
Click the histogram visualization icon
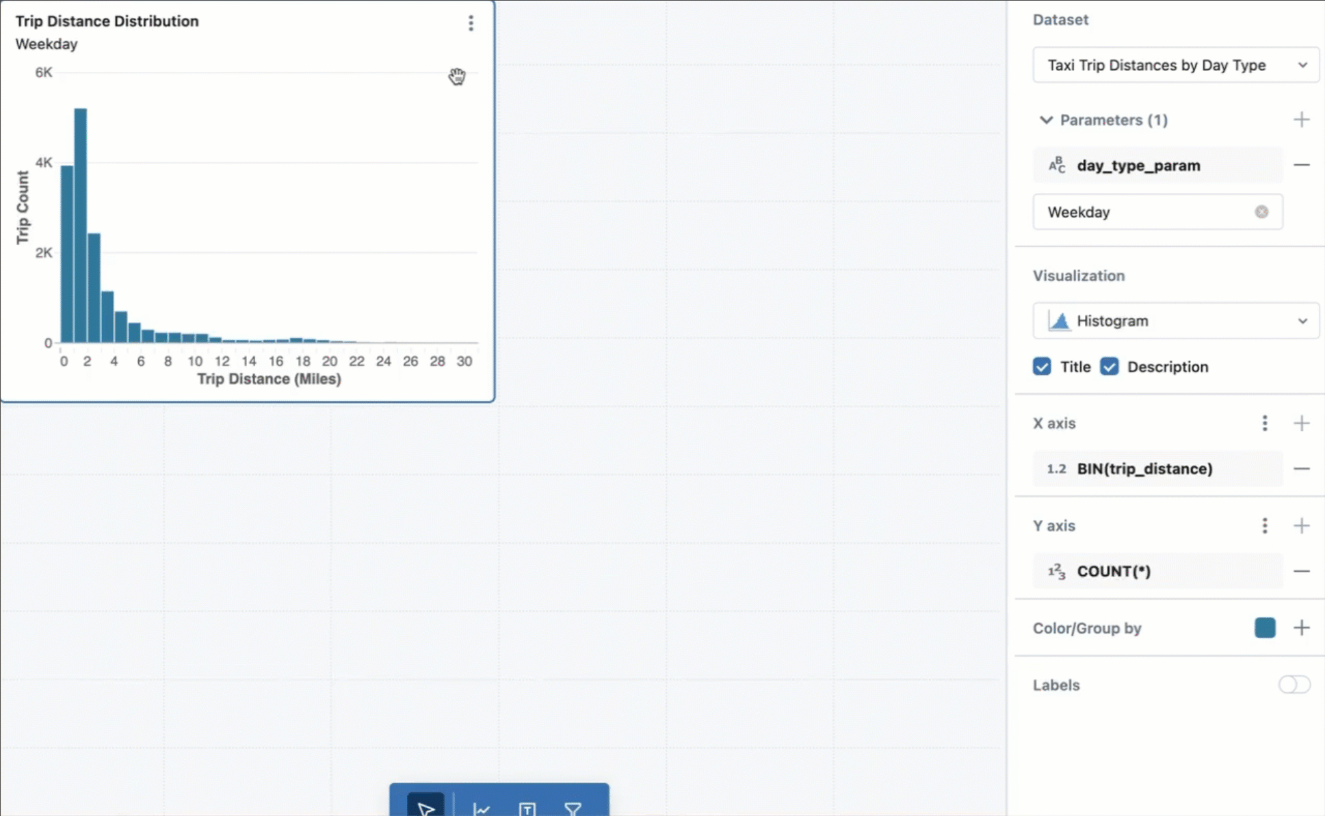(1058, 321)
